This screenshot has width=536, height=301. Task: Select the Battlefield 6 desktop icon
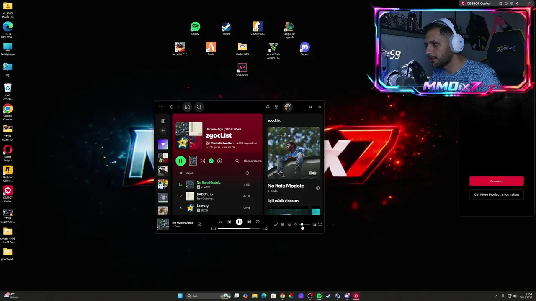(180, 48)
